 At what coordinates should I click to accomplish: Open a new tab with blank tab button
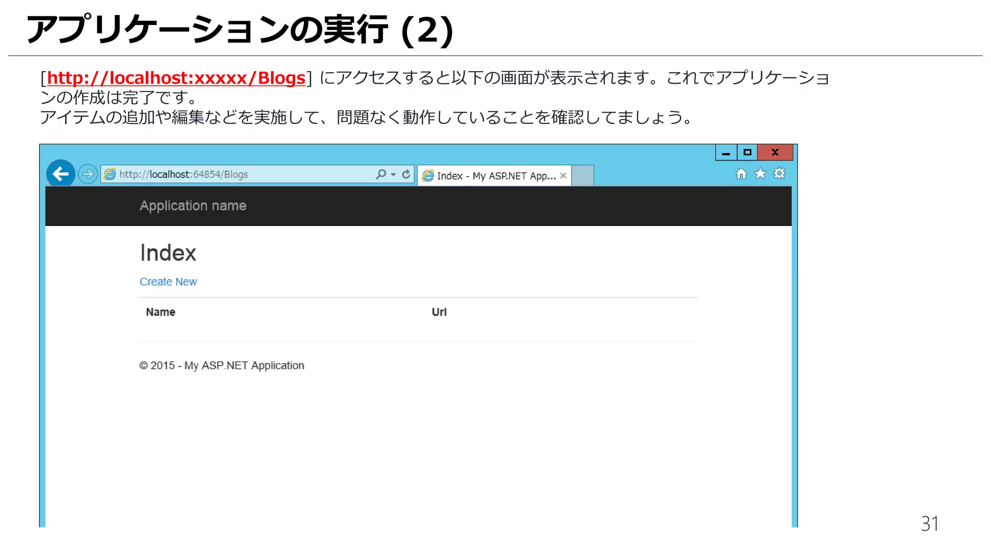pos(583,176)
